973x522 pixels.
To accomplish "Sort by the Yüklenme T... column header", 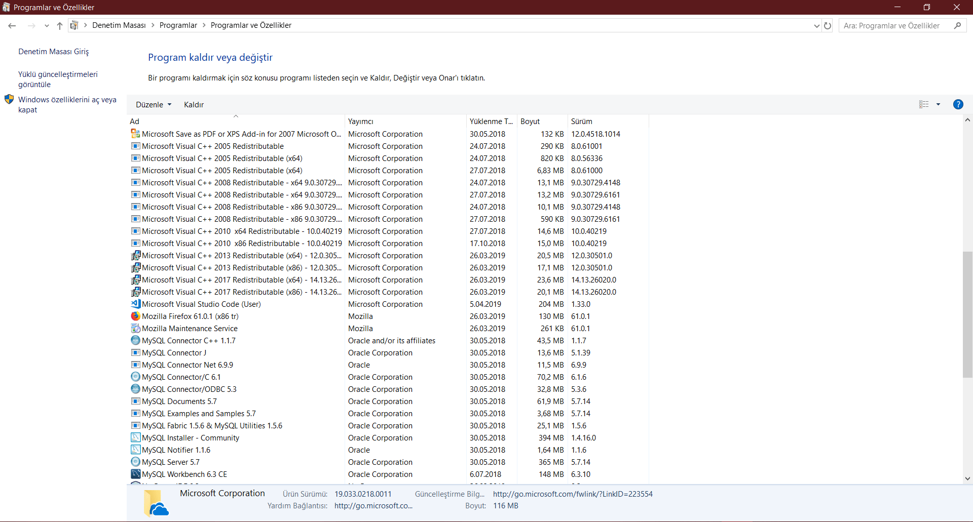I will click(x=492, y=122).
